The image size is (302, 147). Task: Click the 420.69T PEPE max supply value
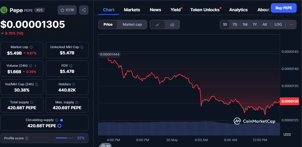pos(67,108)
